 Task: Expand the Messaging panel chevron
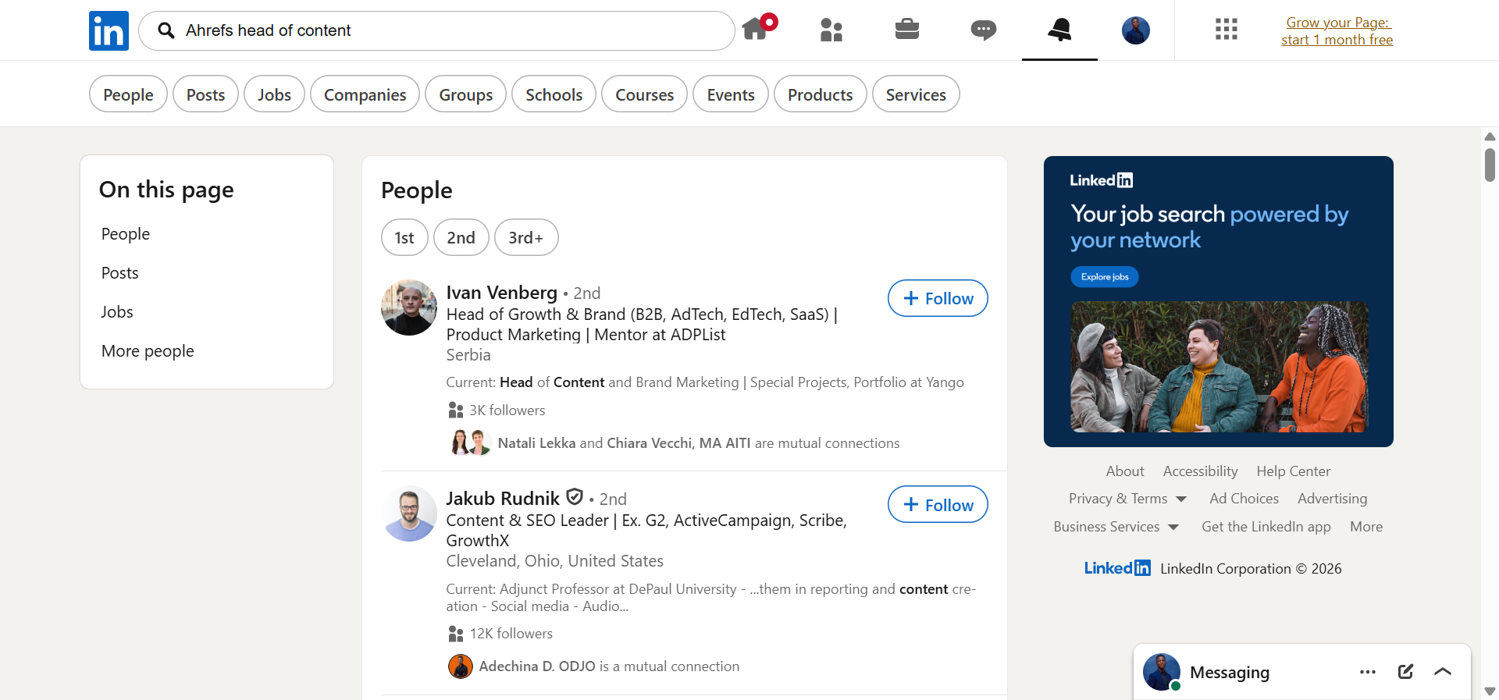pos(1443,671)
